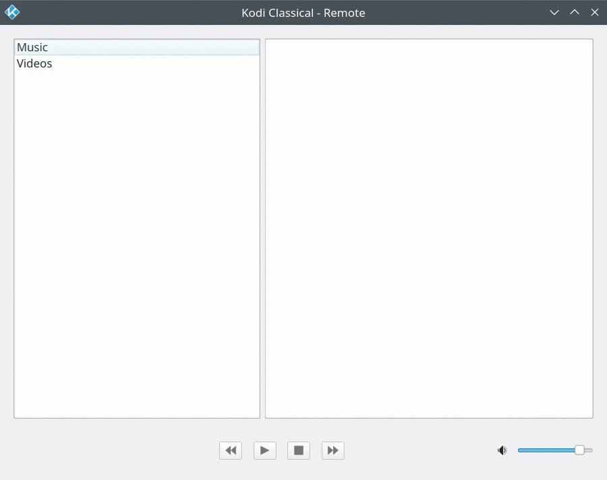The image size is (607, 480).
Task: Select the Music list entry
Action: [x=137, y=47]
